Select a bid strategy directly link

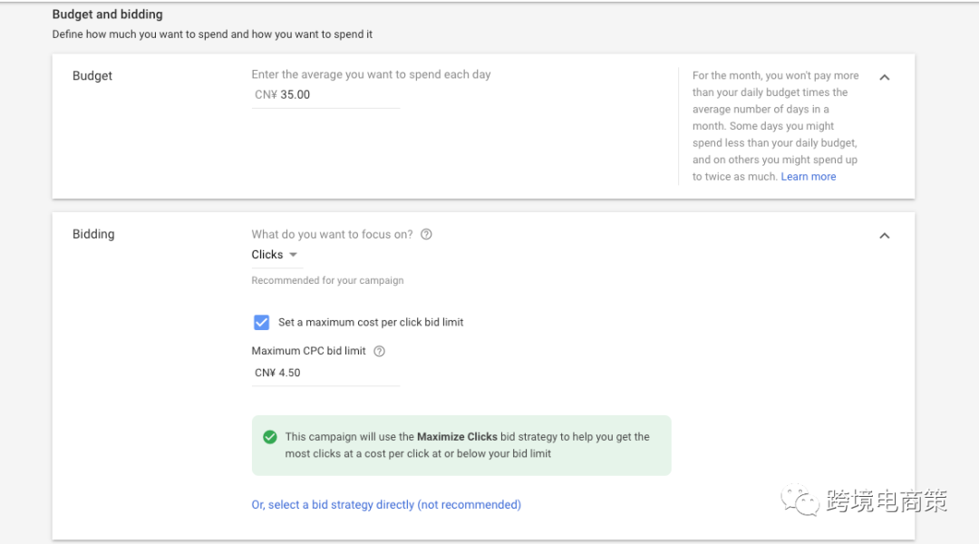coord(386,504)
